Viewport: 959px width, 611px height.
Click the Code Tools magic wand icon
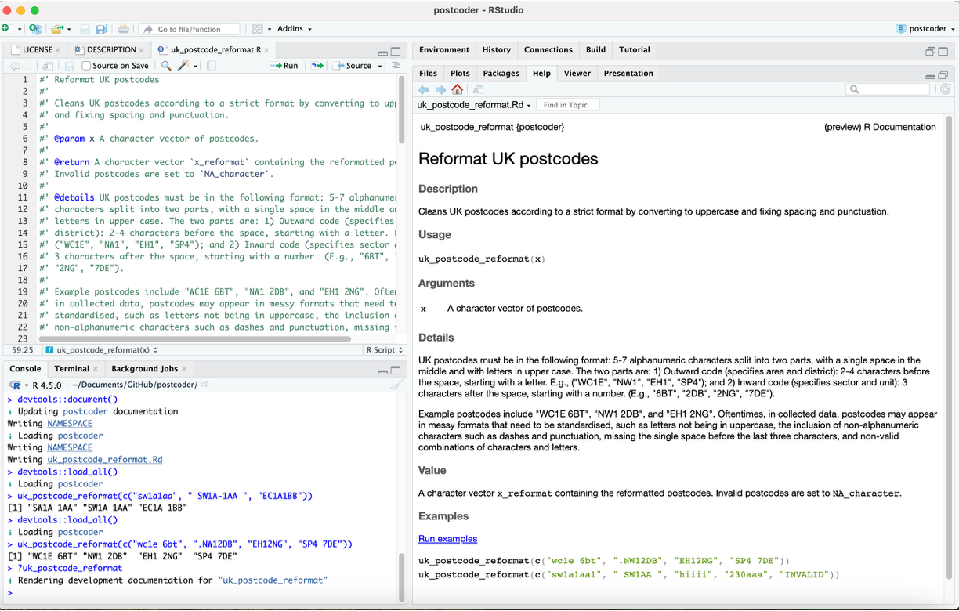[x=184, y=66]
